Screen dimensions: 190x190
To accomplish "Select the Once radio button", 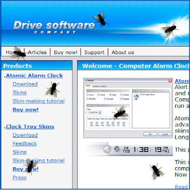I will [88, 95].
